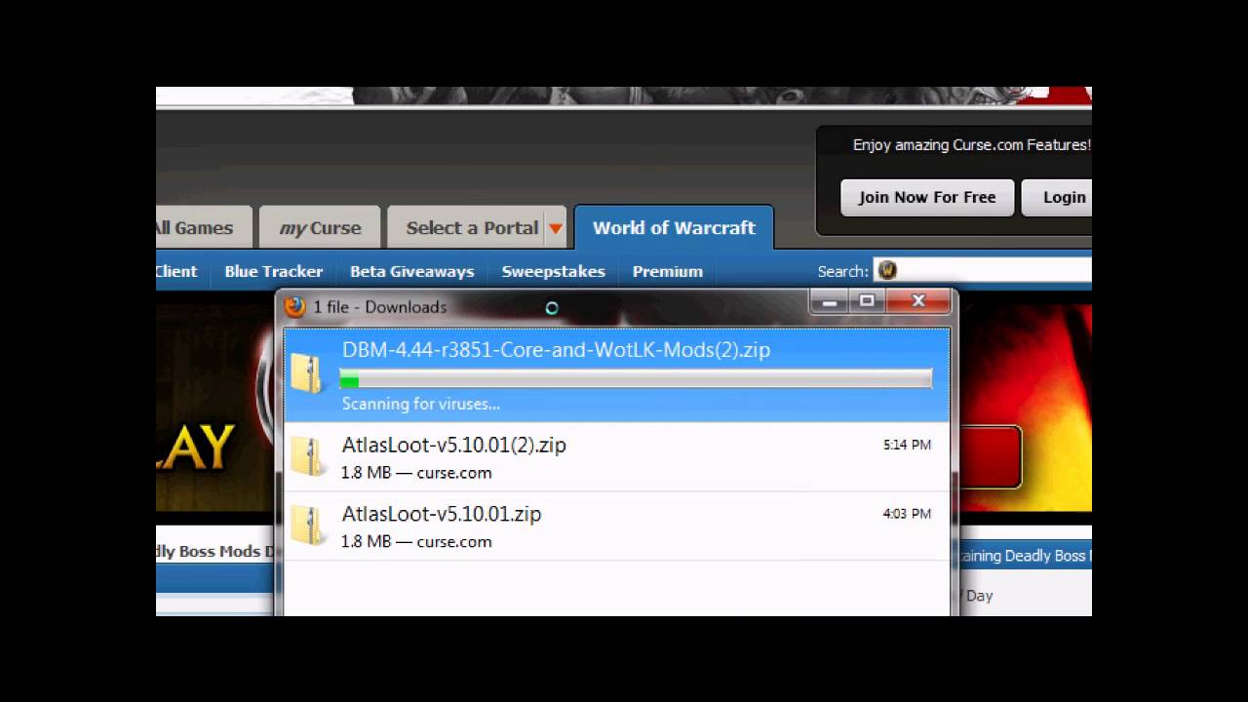Click the WoW icon in search box

(x=886, y=270)
